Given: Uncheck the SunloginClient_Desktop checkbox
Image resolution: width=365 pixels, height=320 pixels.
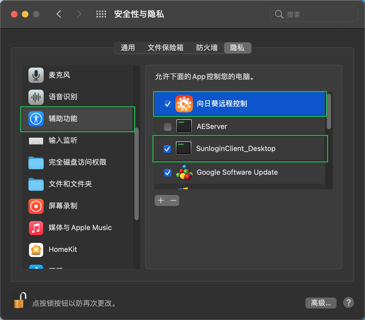Looking at the screenshot, I should 167,149.
